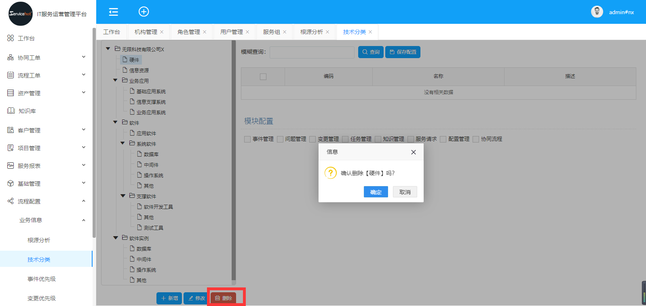Click the plus circle icon in header
This screenshot has height=306, width=646.
(x=144, y=12)
